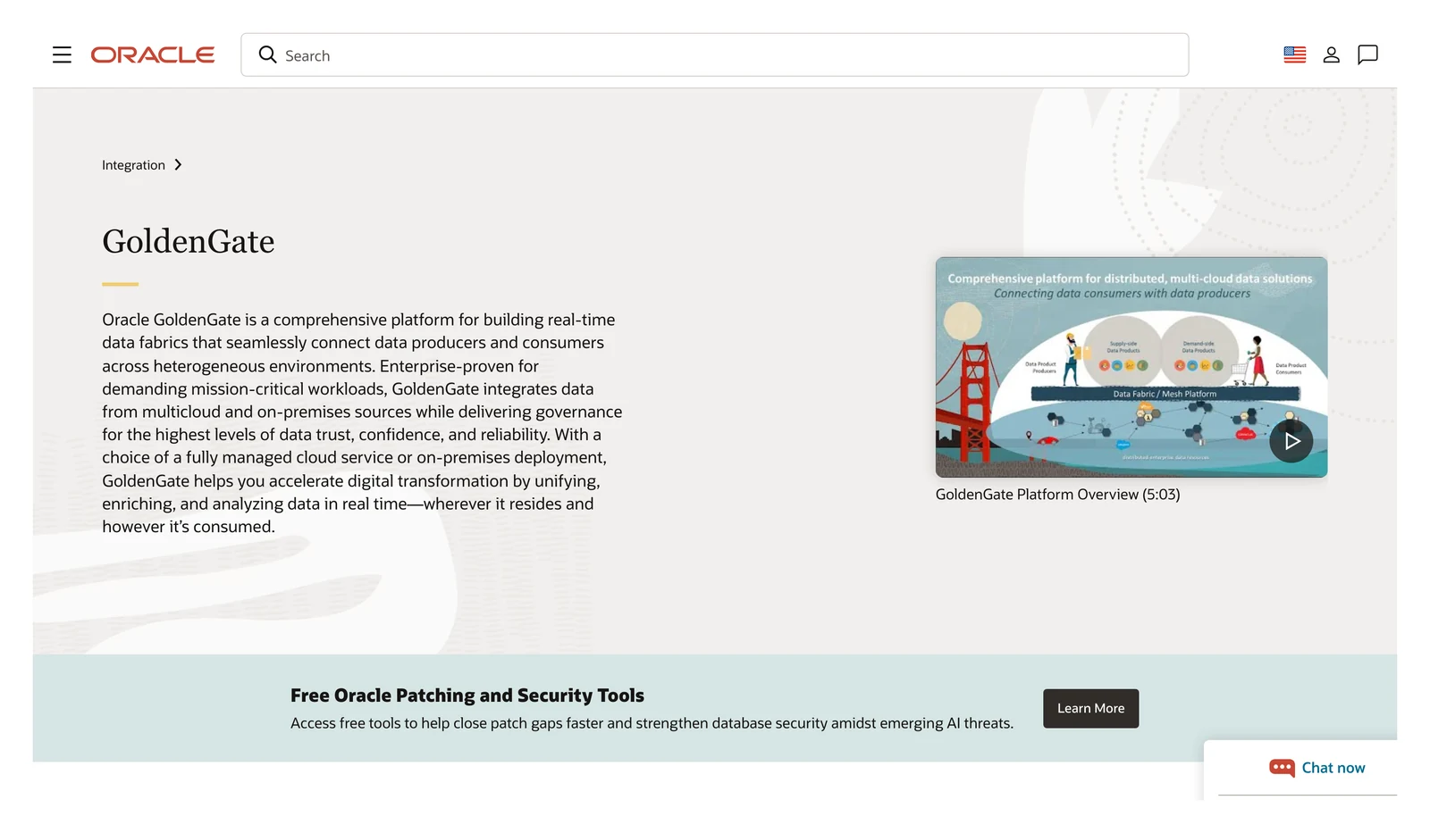Click the chevron beside Integration breadcrumb
The image size is (1430, 833).
(x=178, y=165)
